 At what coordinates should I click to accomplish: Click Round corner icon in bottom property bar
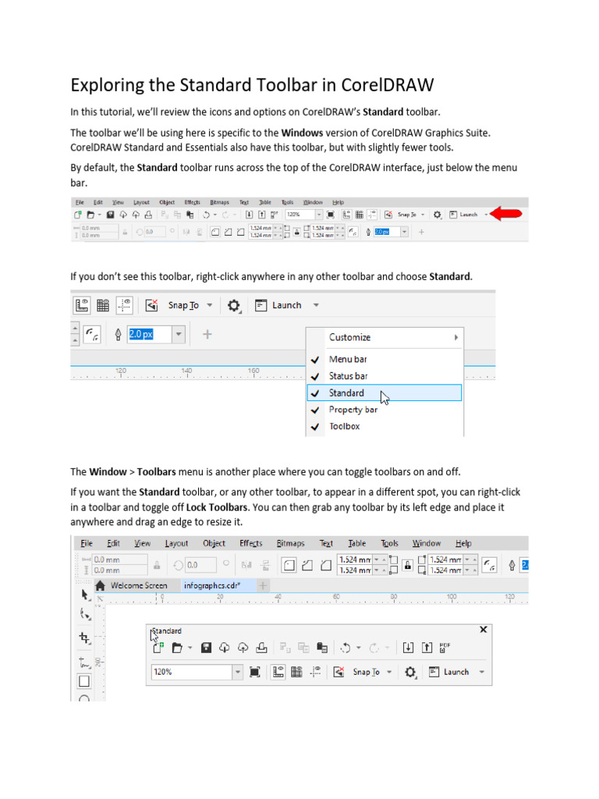pos(289,565)
